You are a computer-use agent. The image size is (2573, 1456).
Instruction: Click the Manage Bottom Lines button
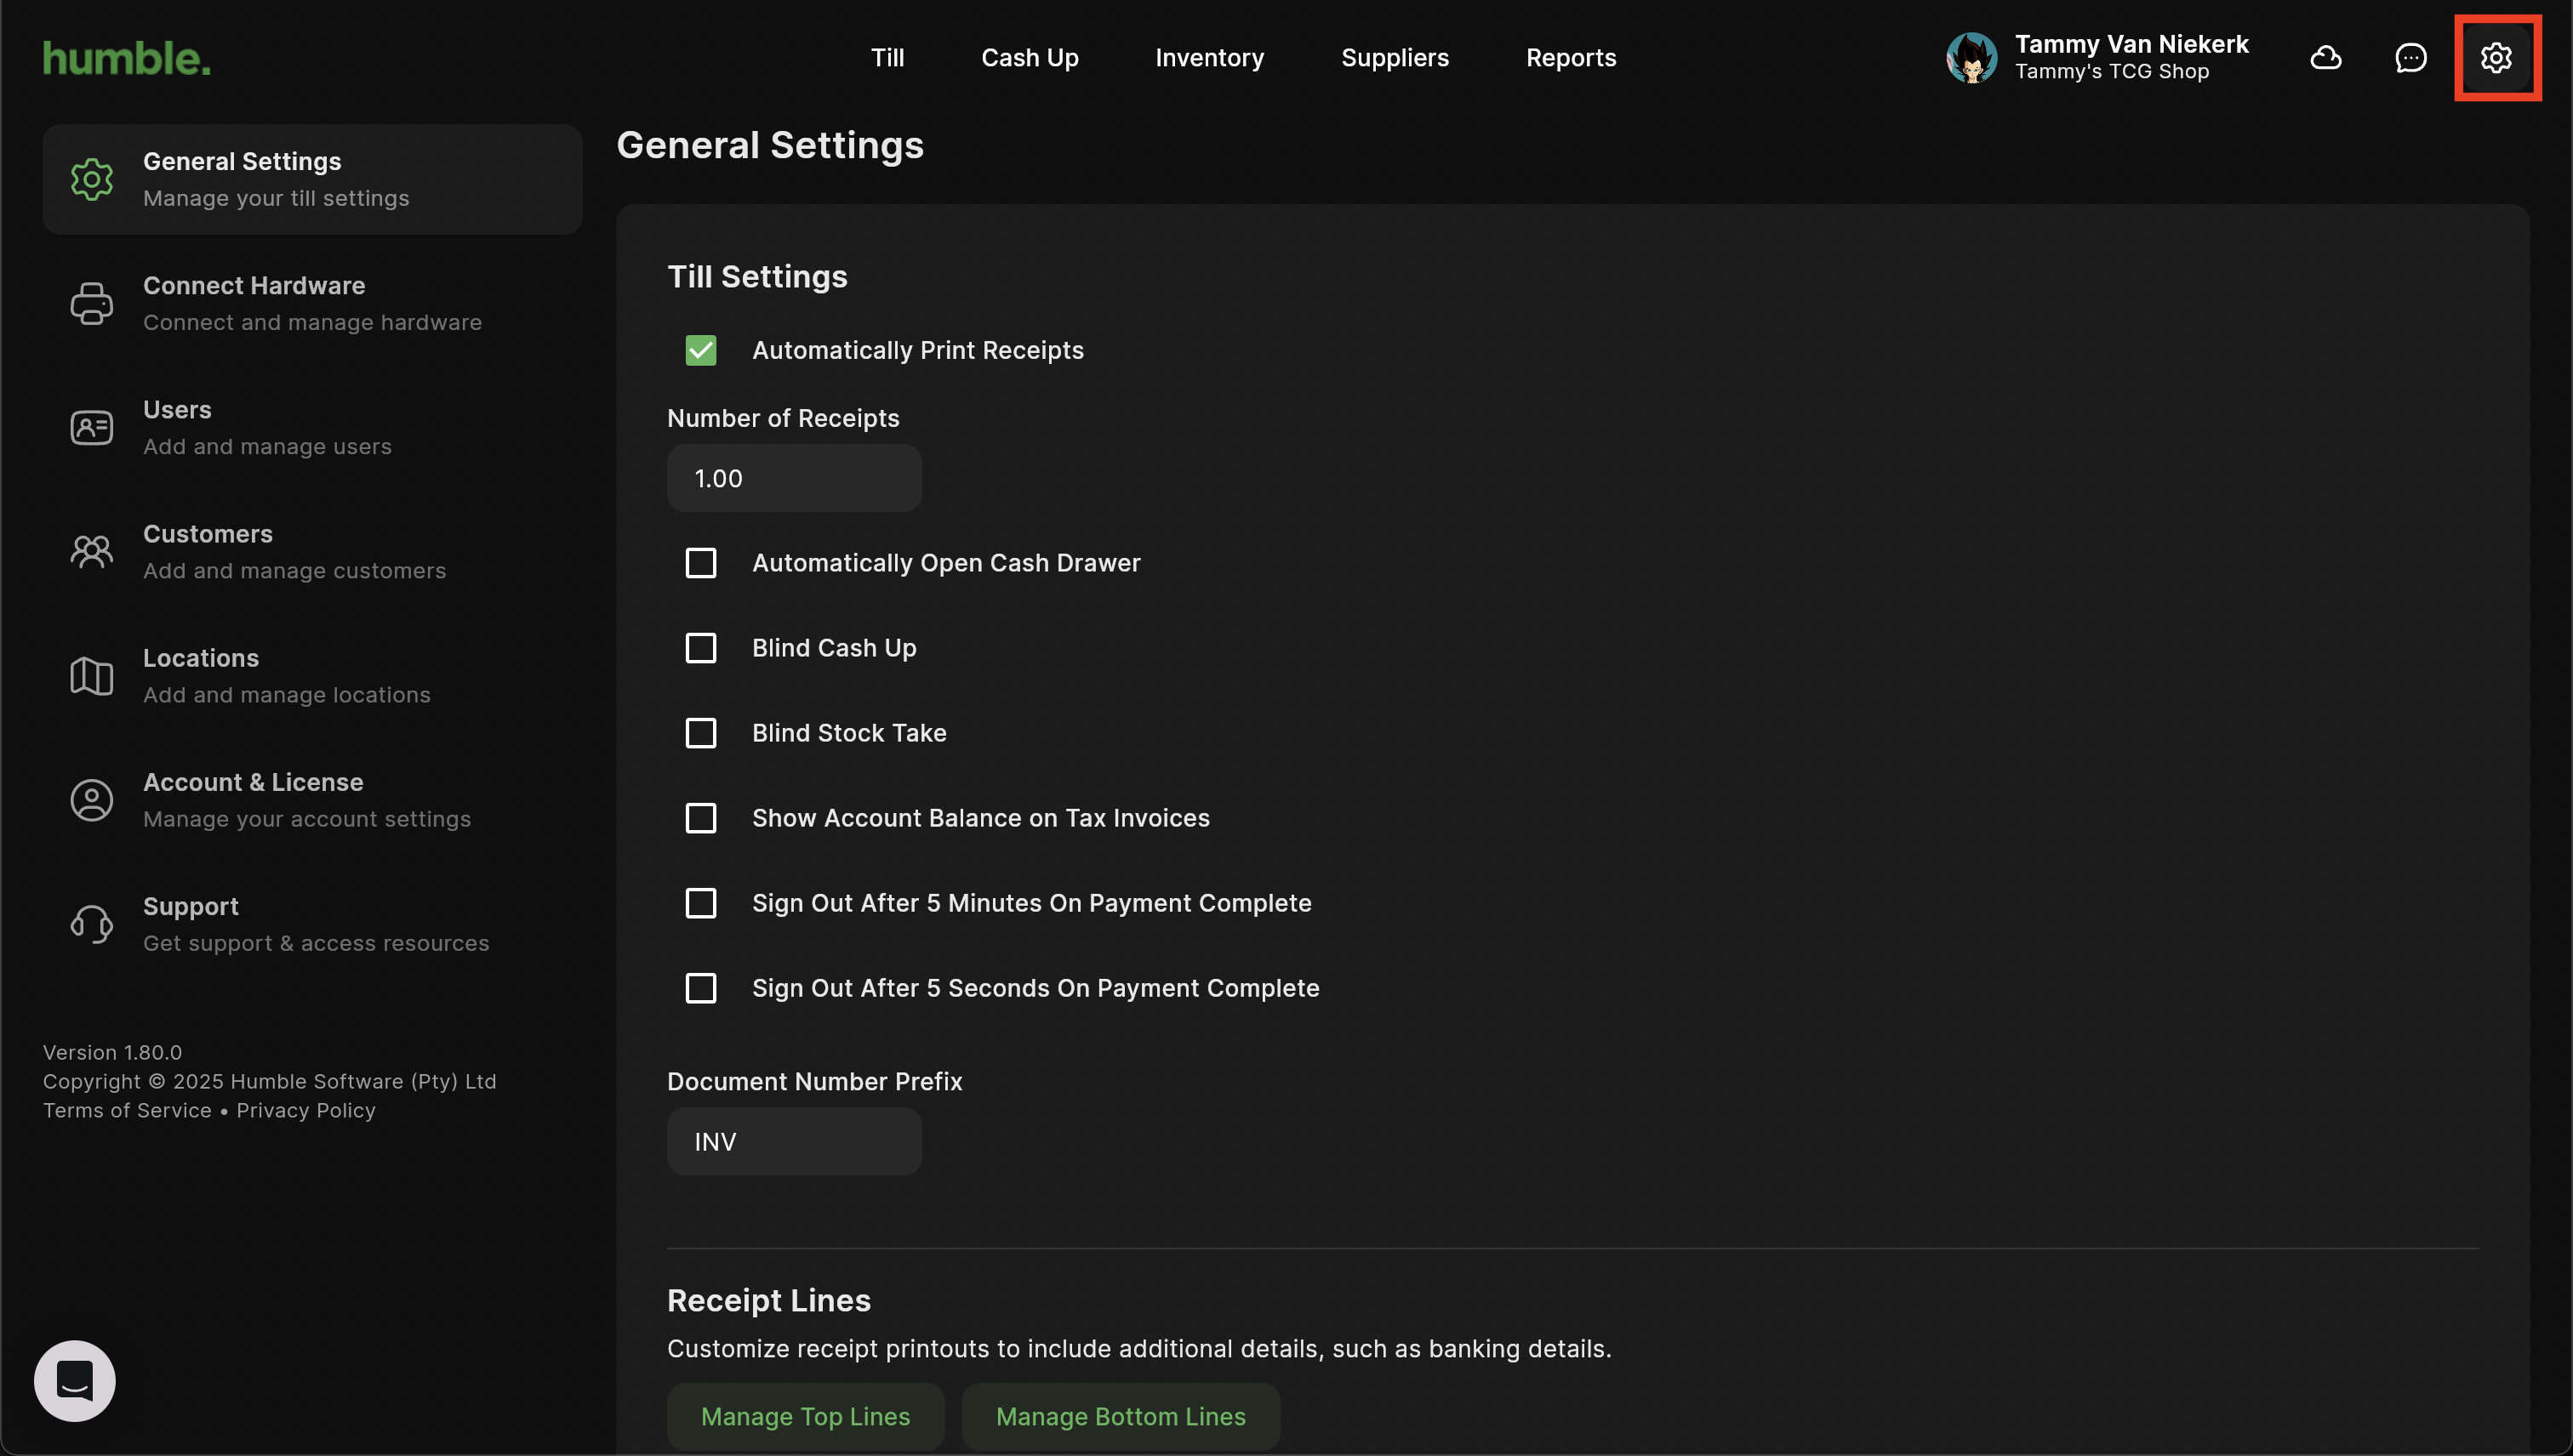pyautogui.click(x=1120, y=1416)
